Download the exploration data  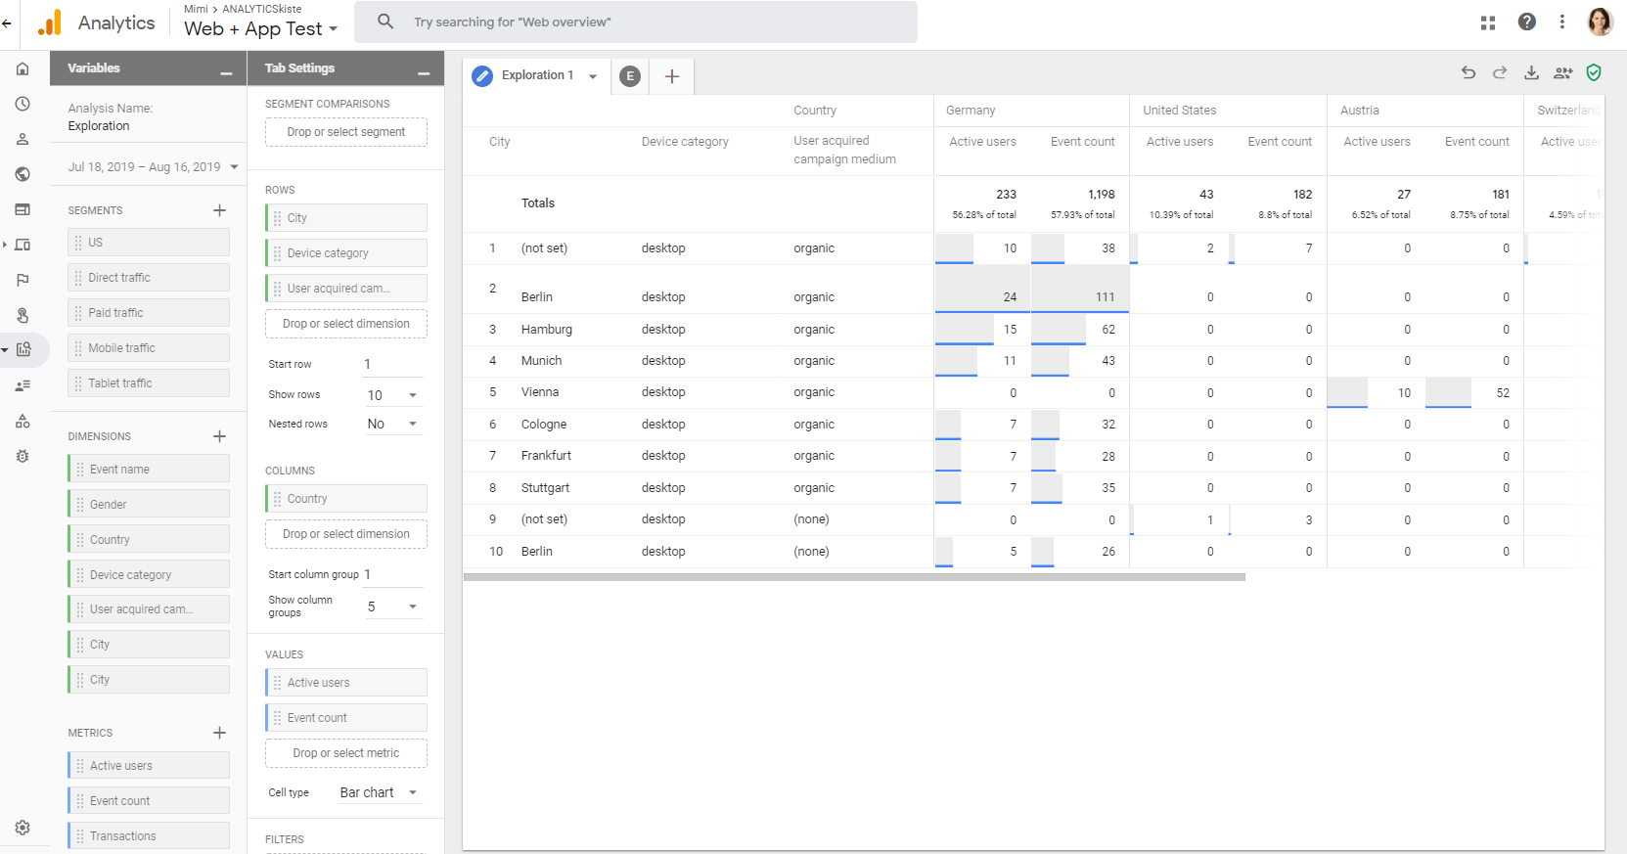pyautogui.click(x=1531, y=72)
